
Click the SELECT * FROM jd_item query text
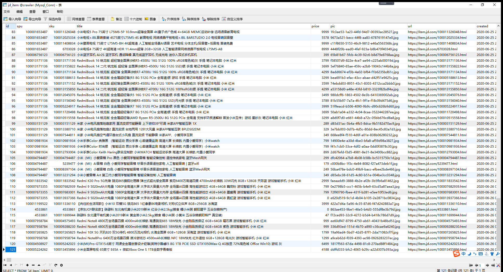click(28, 271)
